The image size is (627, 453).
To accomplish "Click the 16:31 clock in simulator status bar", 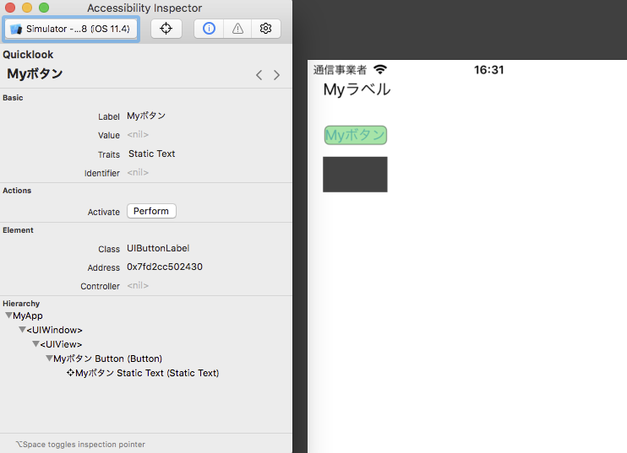I will pyautogui.click(x=488, y=70).
